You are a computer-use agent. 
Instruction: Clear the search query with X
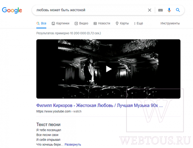[150, 10]
